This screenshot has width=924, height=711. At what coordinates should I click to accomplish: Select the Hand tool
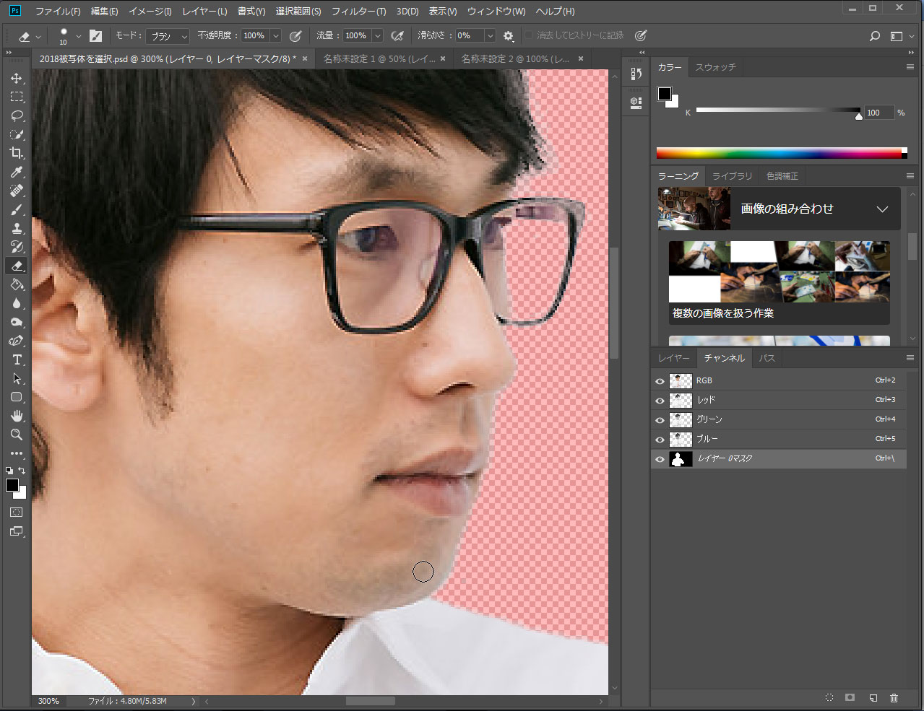[x=17, y=416]
